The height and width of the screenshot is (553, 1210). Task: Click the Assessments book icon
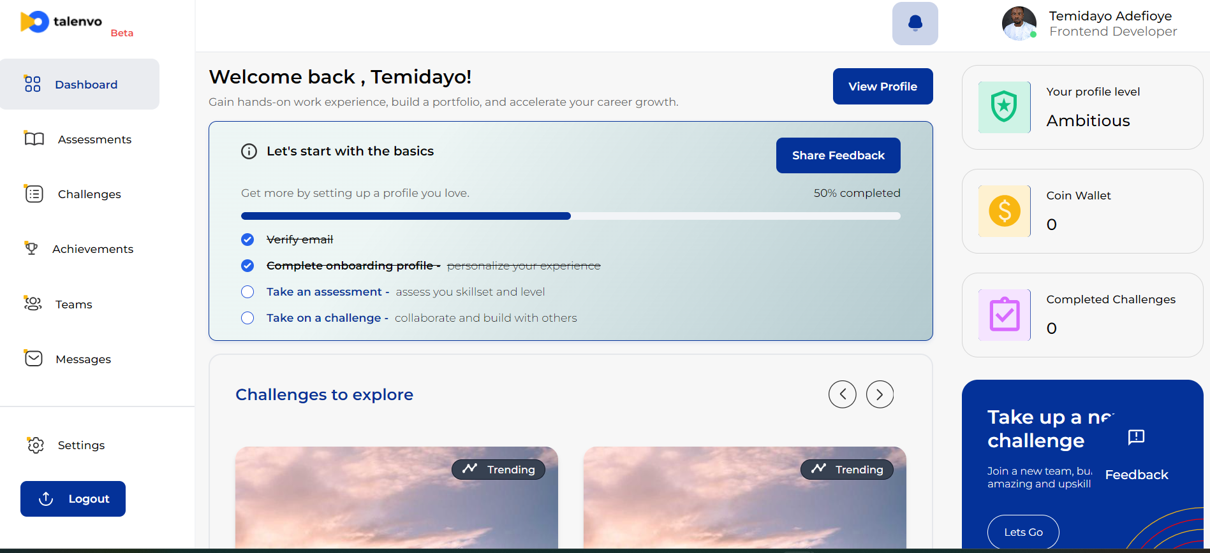(x=34, y=139)
